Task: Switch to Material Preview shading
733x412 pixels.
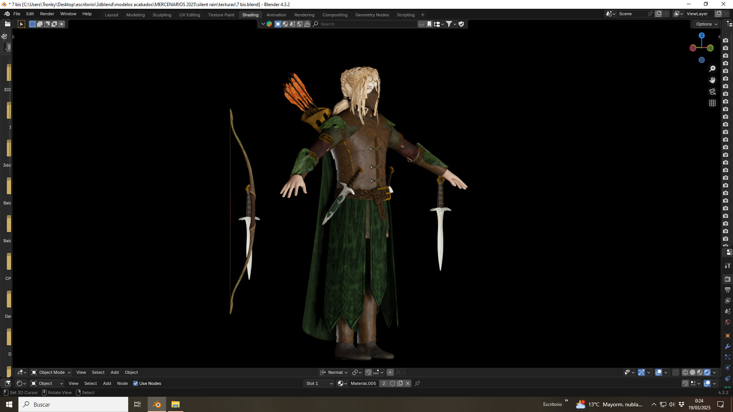Action: (700, 372)
